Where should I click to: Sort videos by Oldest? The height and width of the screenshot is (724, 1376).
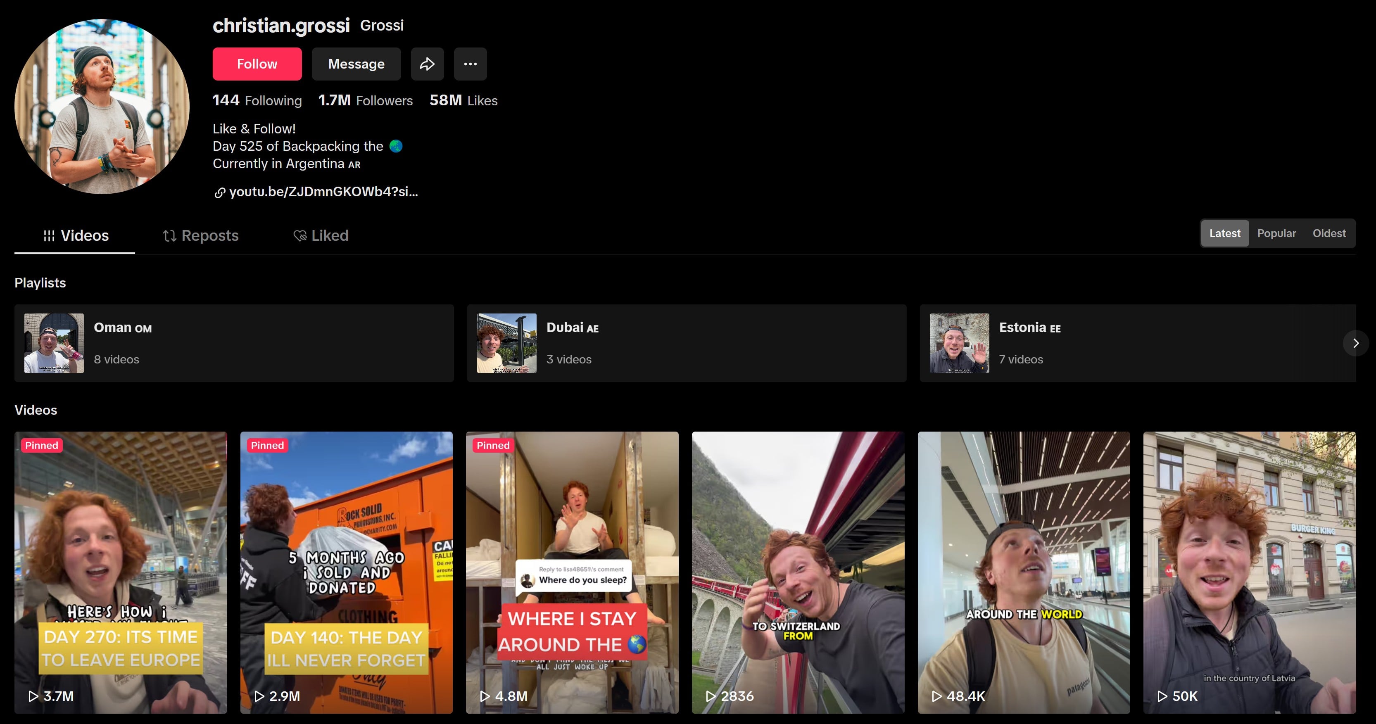[x=1328, y=233]
